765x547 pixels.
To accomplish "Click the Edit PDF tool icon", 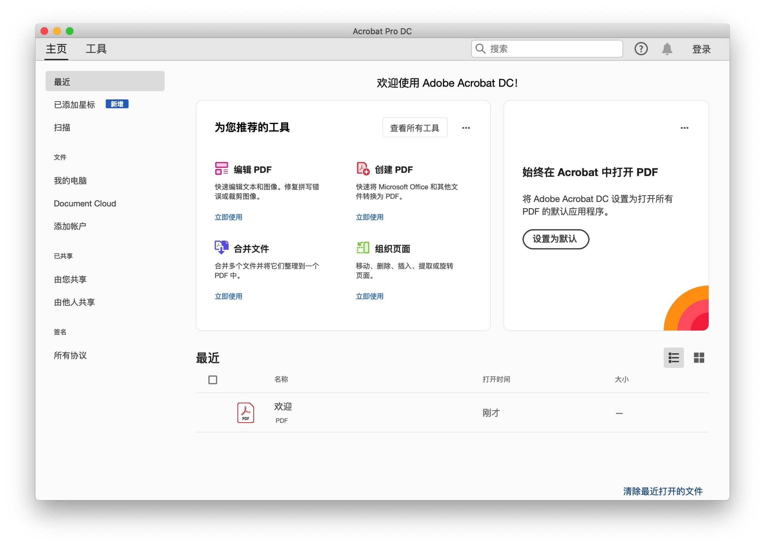I will click(221, 168).
